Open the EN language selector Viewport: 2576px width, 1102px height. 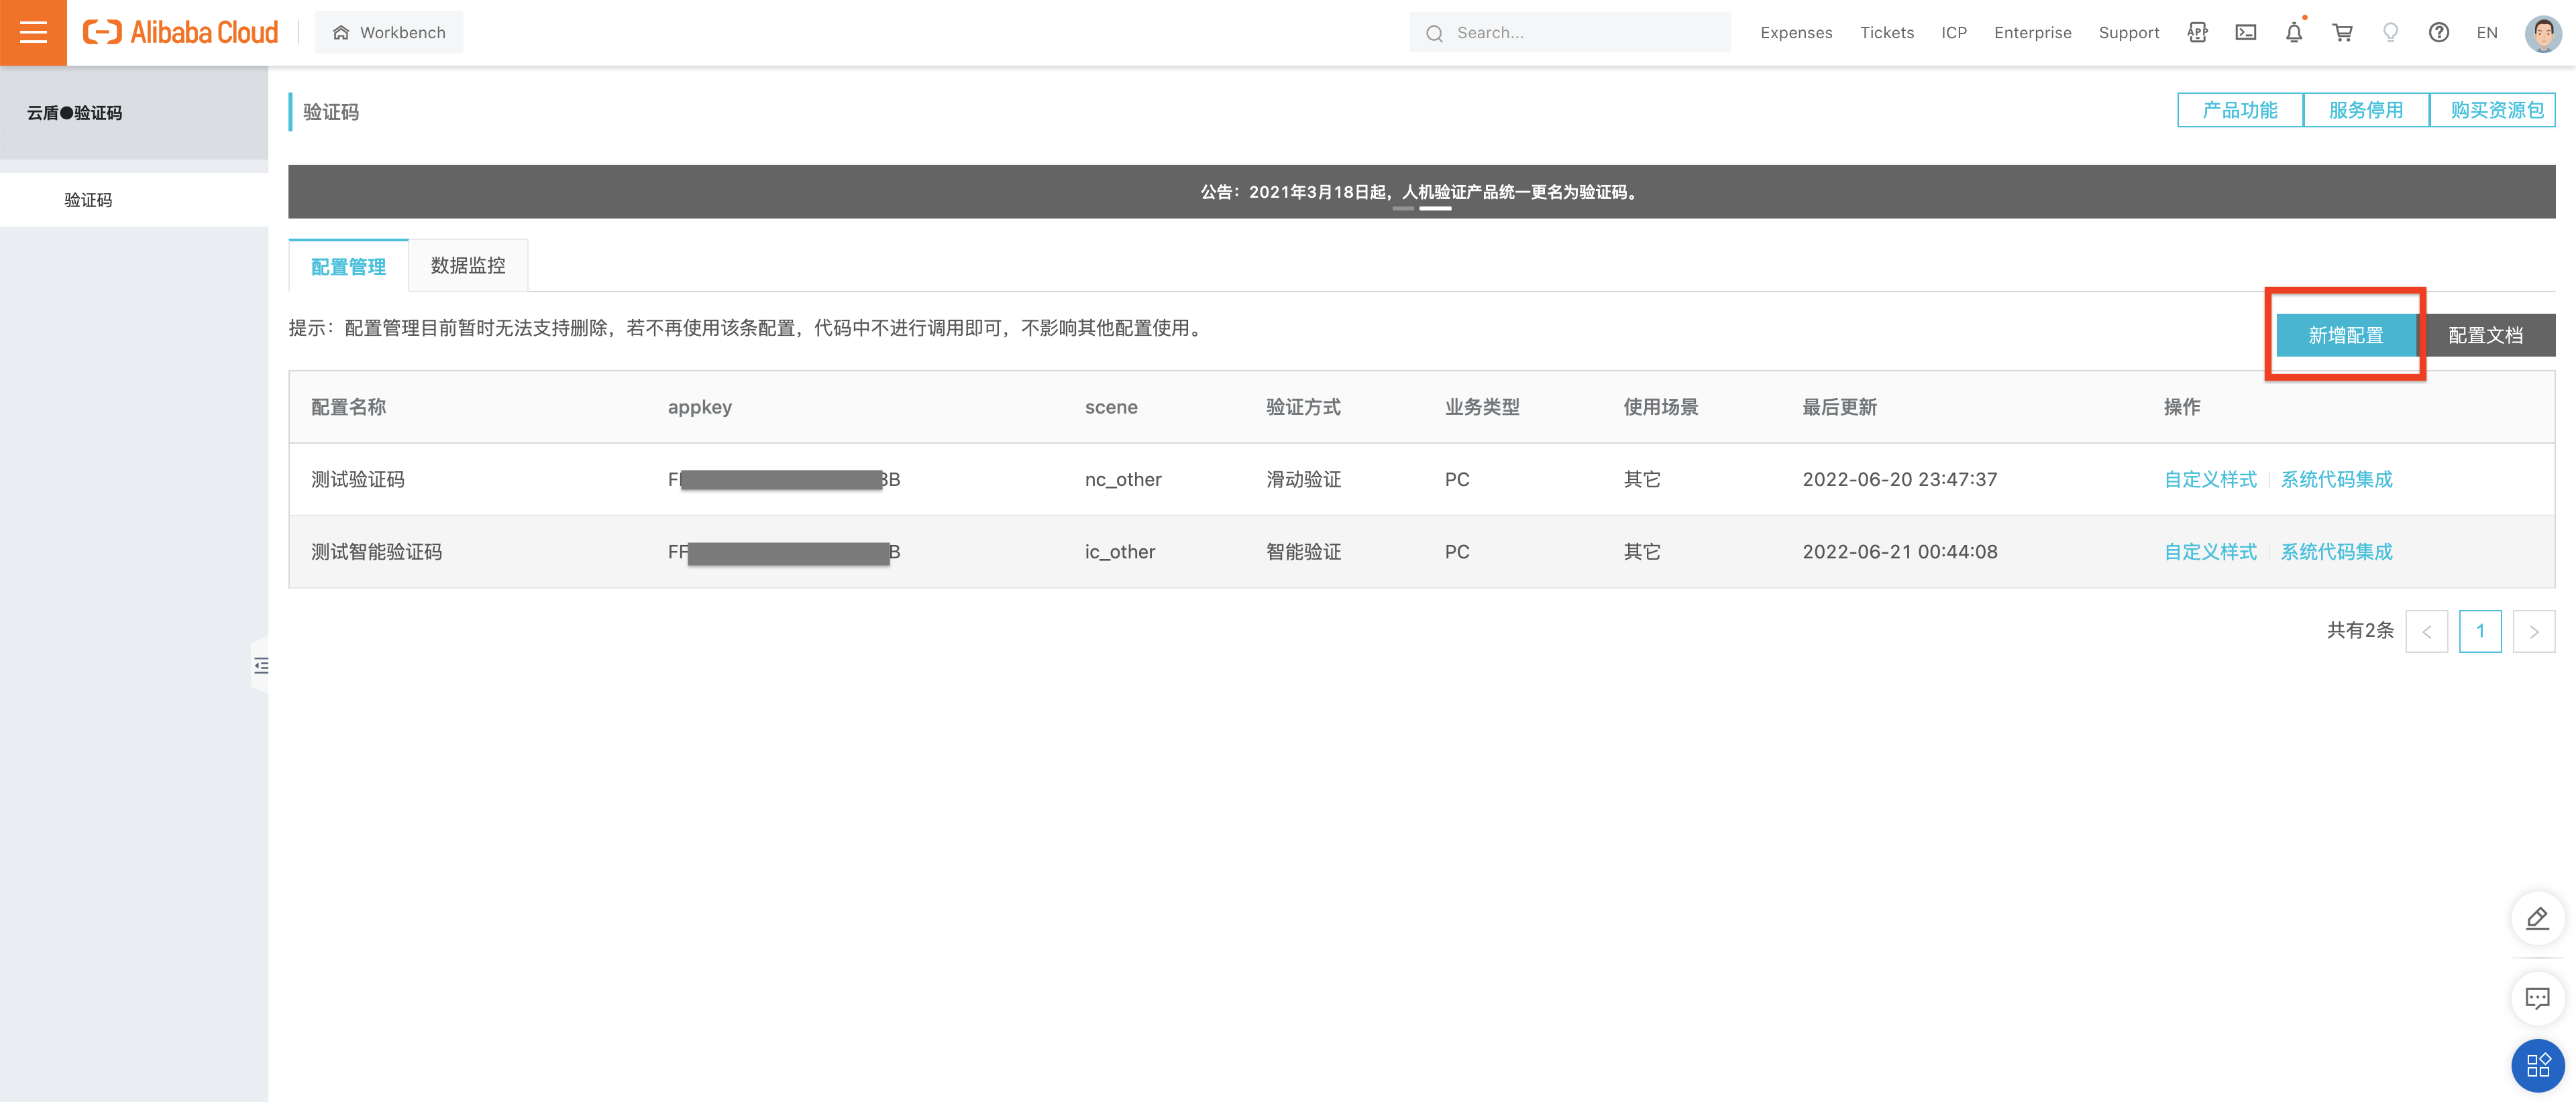pos(2487,32)
